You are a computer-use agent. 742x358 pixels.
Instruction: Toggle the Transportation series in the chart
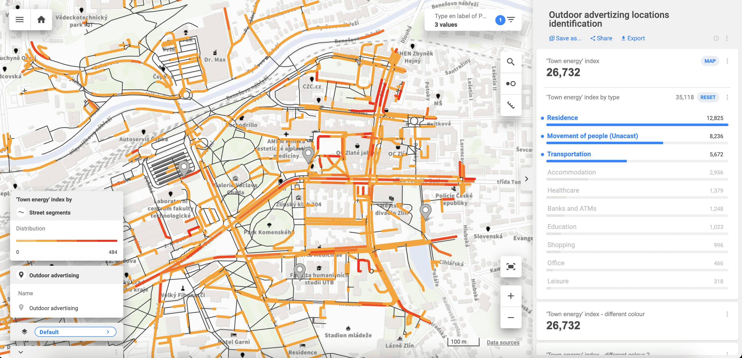point(569,154)
